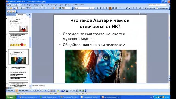176x99 pixels.
Task: Toggle Align right button
Action: click(116, 8)
